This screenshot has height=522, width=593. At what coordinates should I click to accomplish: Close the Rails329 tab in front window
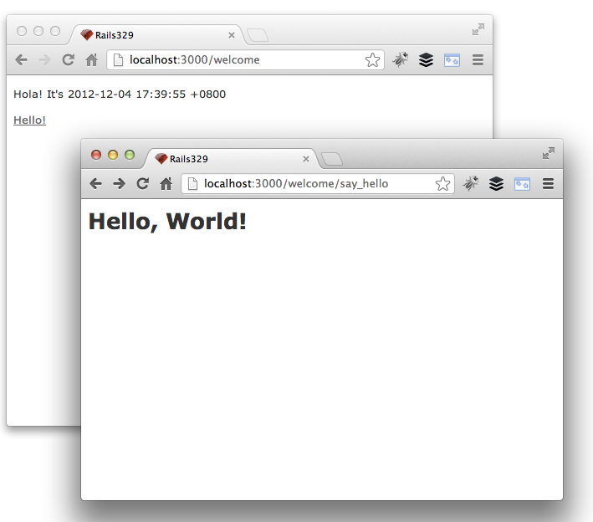(306, 159)
